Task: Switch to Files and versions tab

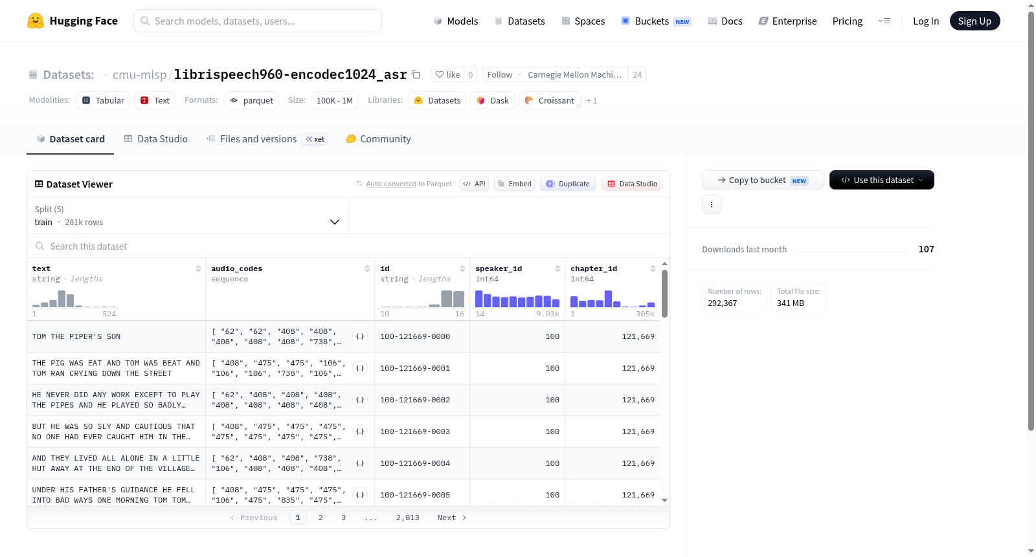Action: click(267, 138)
